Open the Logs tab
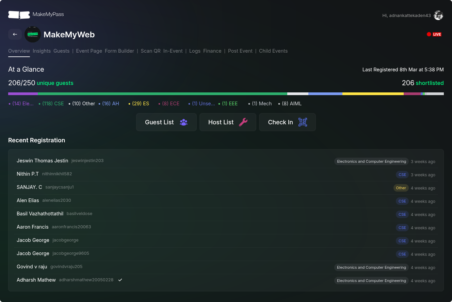This screenshot has height=302, width=452. [x=195, y=51]
